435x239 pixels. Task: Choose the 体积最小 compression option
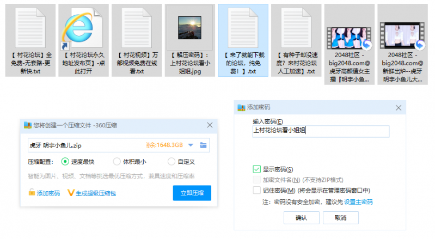[117, 161]
